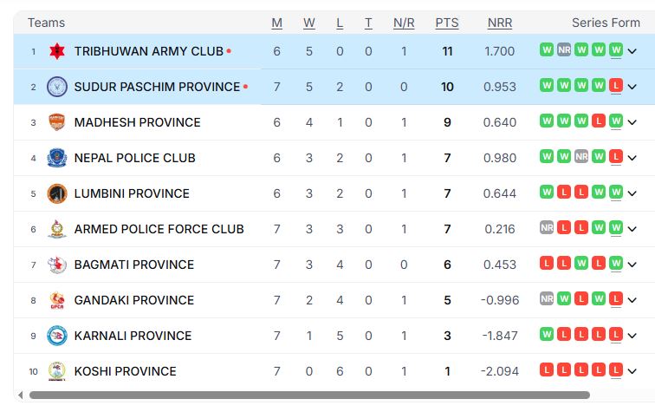The width and height of the screenshot is (655, 412).
Task: Click the Tribhuwan Army Club logo icon
Action: pos(57,51)
